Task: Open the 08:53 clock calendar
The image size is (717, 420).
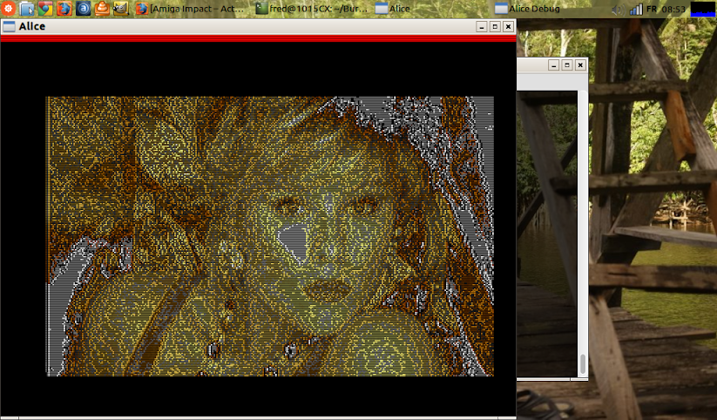Action: click(673, 9)
